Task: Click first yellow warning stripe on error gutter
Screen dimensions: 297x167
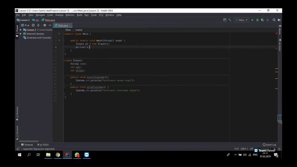Action: coord(277,69)
